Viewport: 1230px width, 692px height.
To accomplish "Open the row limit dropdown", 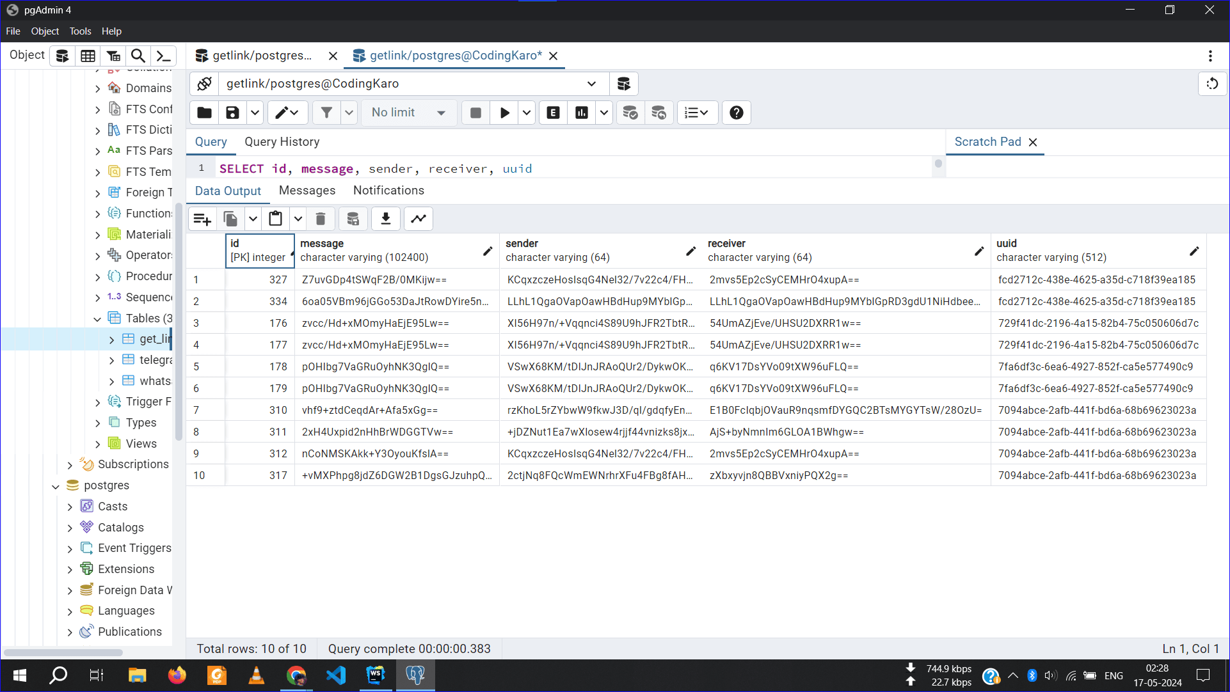I will (x=440, y=112).
